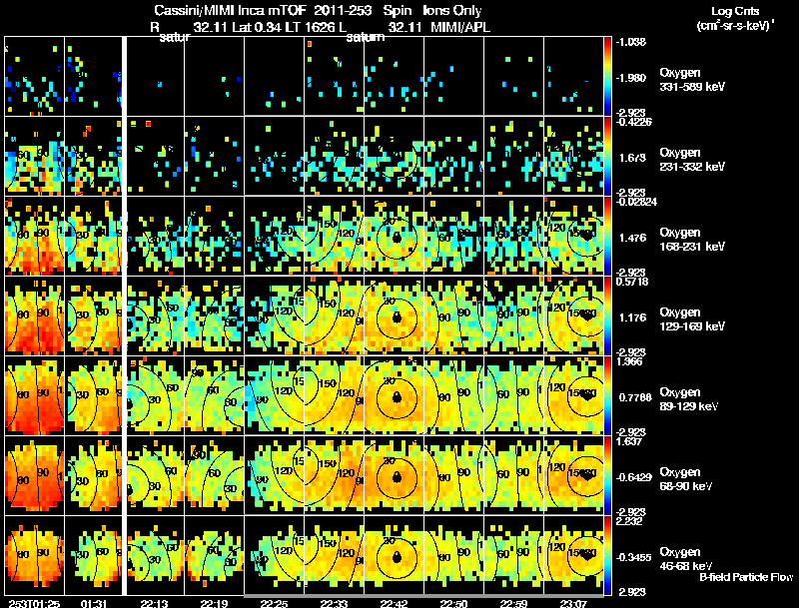Click the '-0.6429' colorbar value

click(x=633, y=477)
